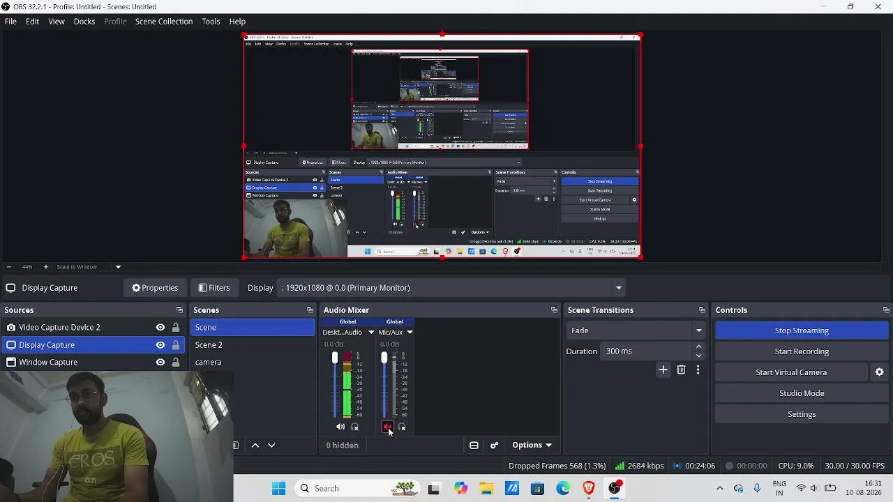
Task: Enter Studio Mode
Action: pyautogui.click(x=802, y=393)
